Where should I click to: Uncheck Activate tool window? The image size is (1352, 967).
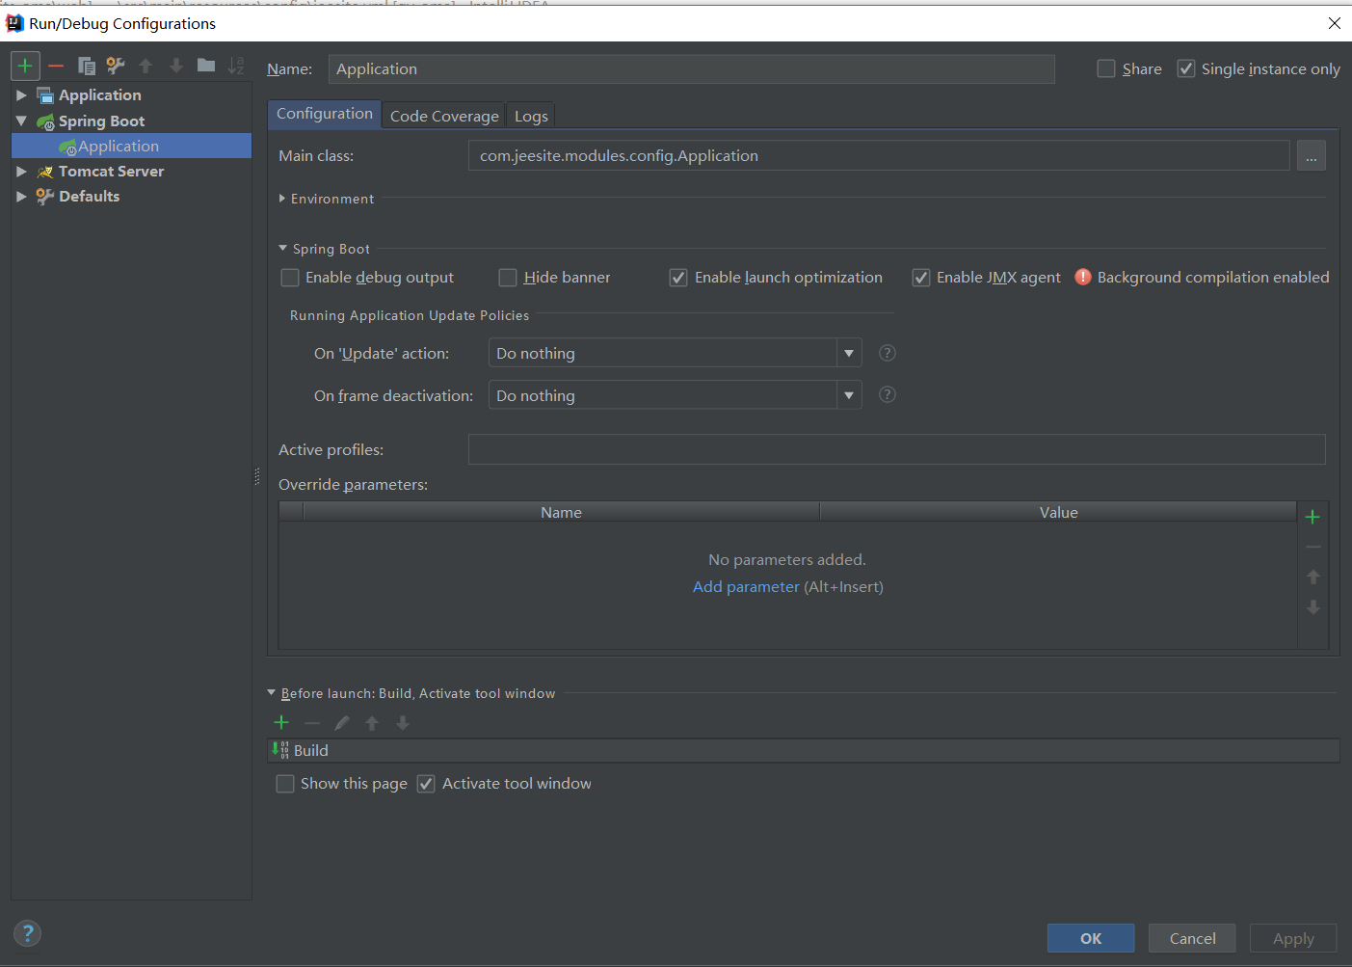click(426, 784)
